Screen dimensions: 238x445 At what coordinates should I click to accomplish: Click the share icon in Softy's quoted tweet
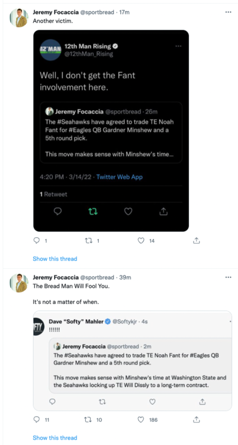pos(202,402)
